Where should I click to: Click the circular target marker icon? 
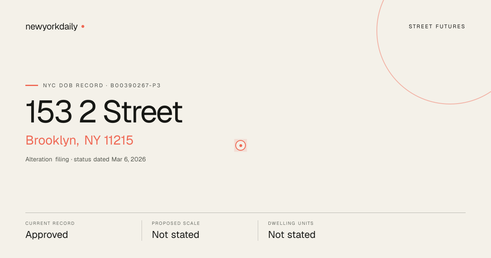point(241,145)
